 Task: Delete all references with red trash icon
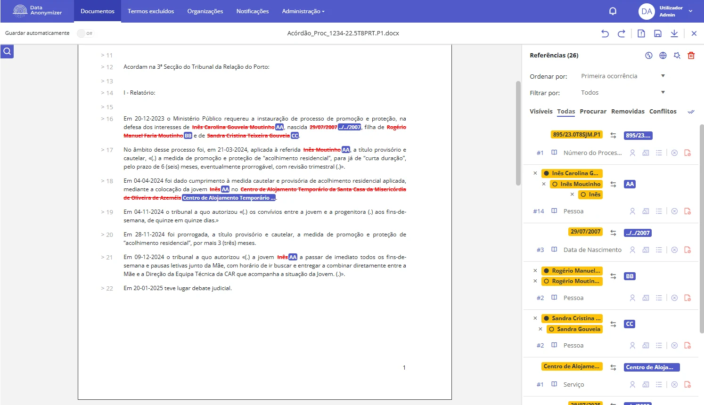click(691, 56)
